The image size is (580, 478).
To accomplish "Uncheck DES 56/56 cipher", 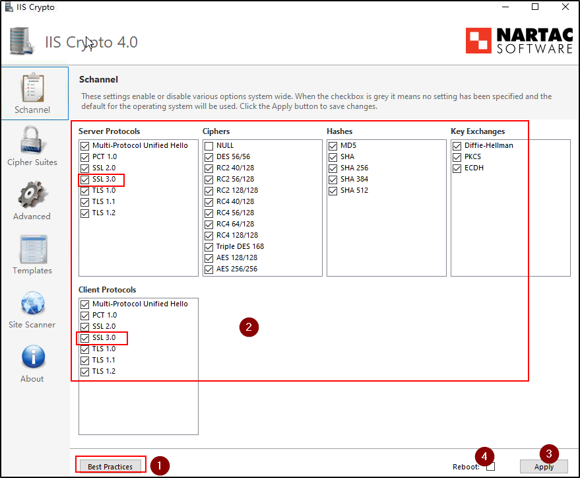I will point(209,157).
